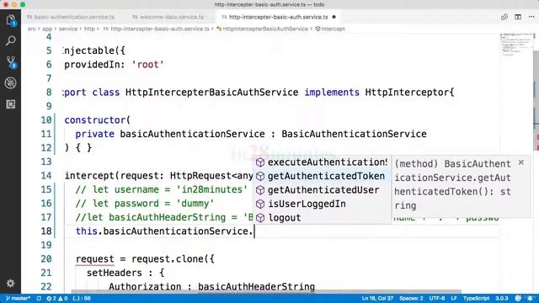Open the Manage gear menu
The image size is (539, 303).
tap(11, 283)
